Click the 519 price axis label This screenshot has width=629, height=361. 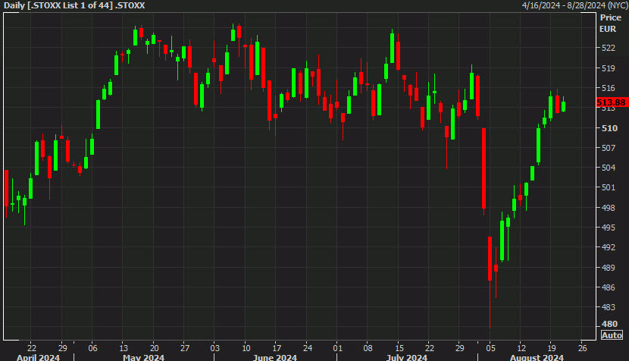(x=608, y=68)
